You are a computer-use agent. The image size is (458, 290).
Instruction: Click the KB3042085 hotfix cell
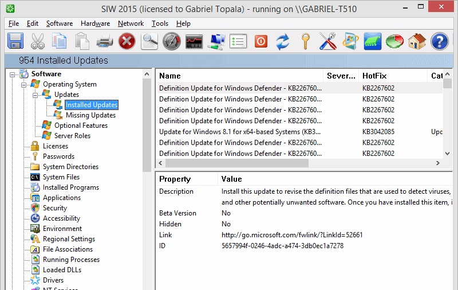pyautogui.click(x=378, y=132)
